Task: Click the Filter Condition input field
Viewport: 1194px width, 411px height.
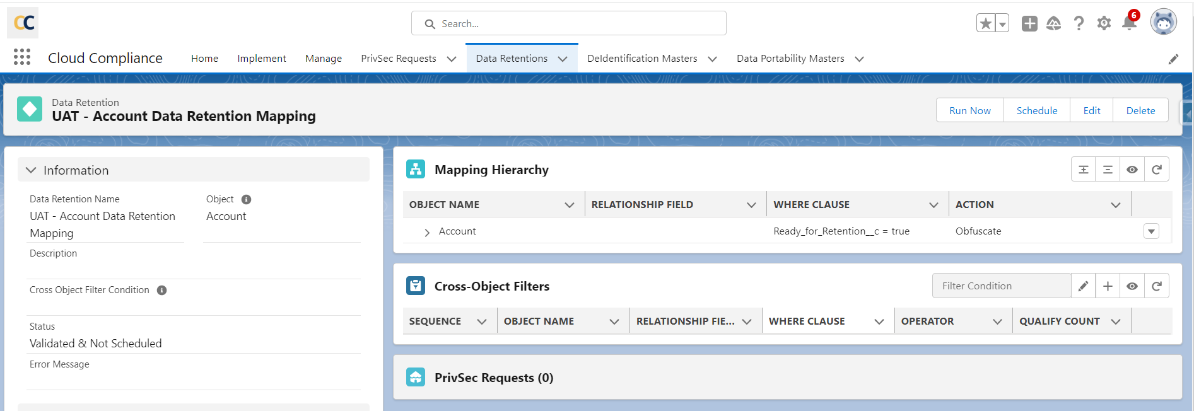Action: point(1001,286)
